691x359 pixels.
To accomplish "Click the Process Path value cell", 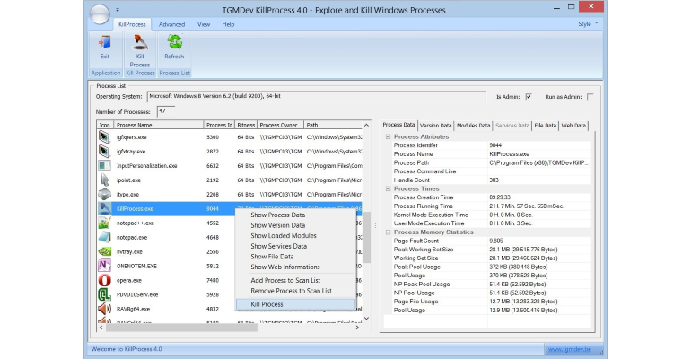I will click(x=539, y=163).
